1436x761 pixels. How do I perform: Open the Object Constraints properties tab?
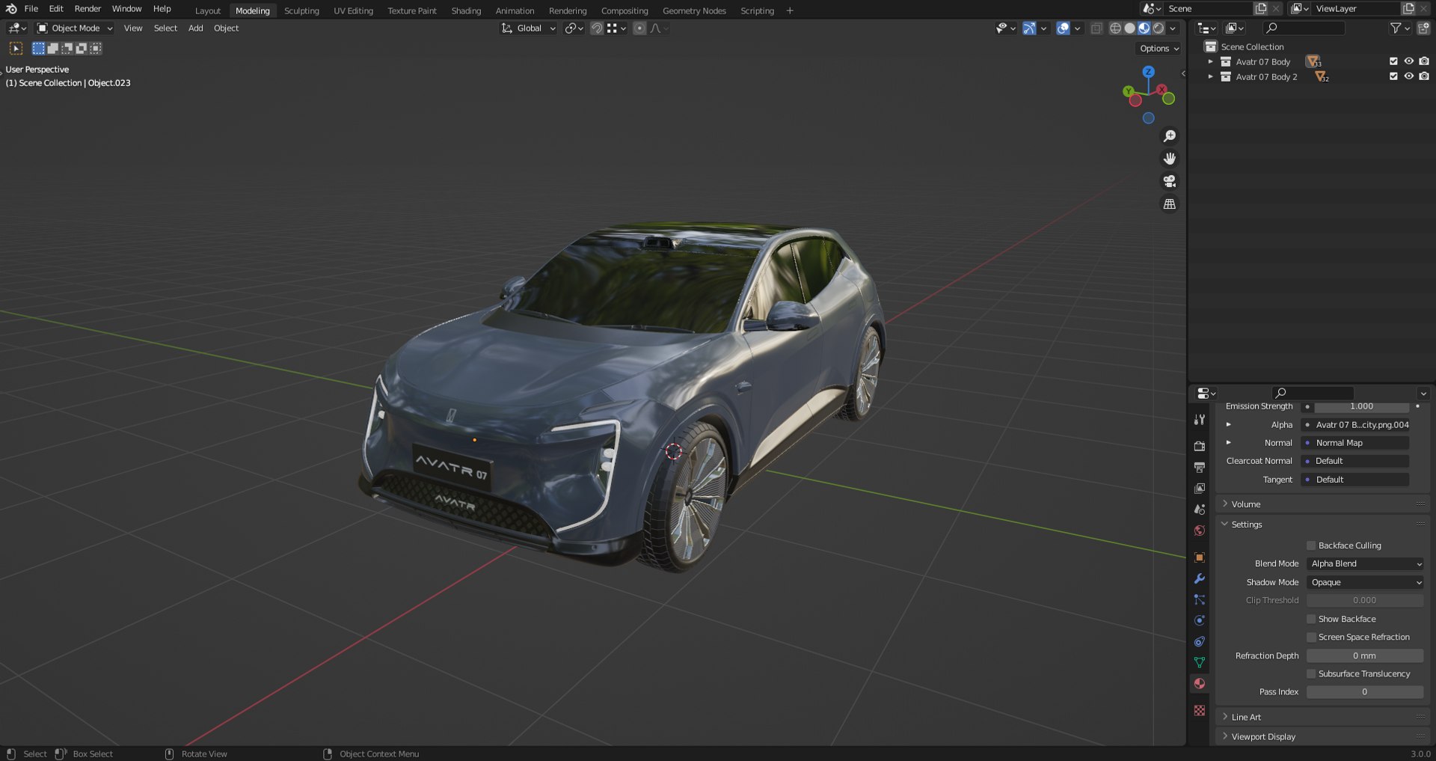1200,641
